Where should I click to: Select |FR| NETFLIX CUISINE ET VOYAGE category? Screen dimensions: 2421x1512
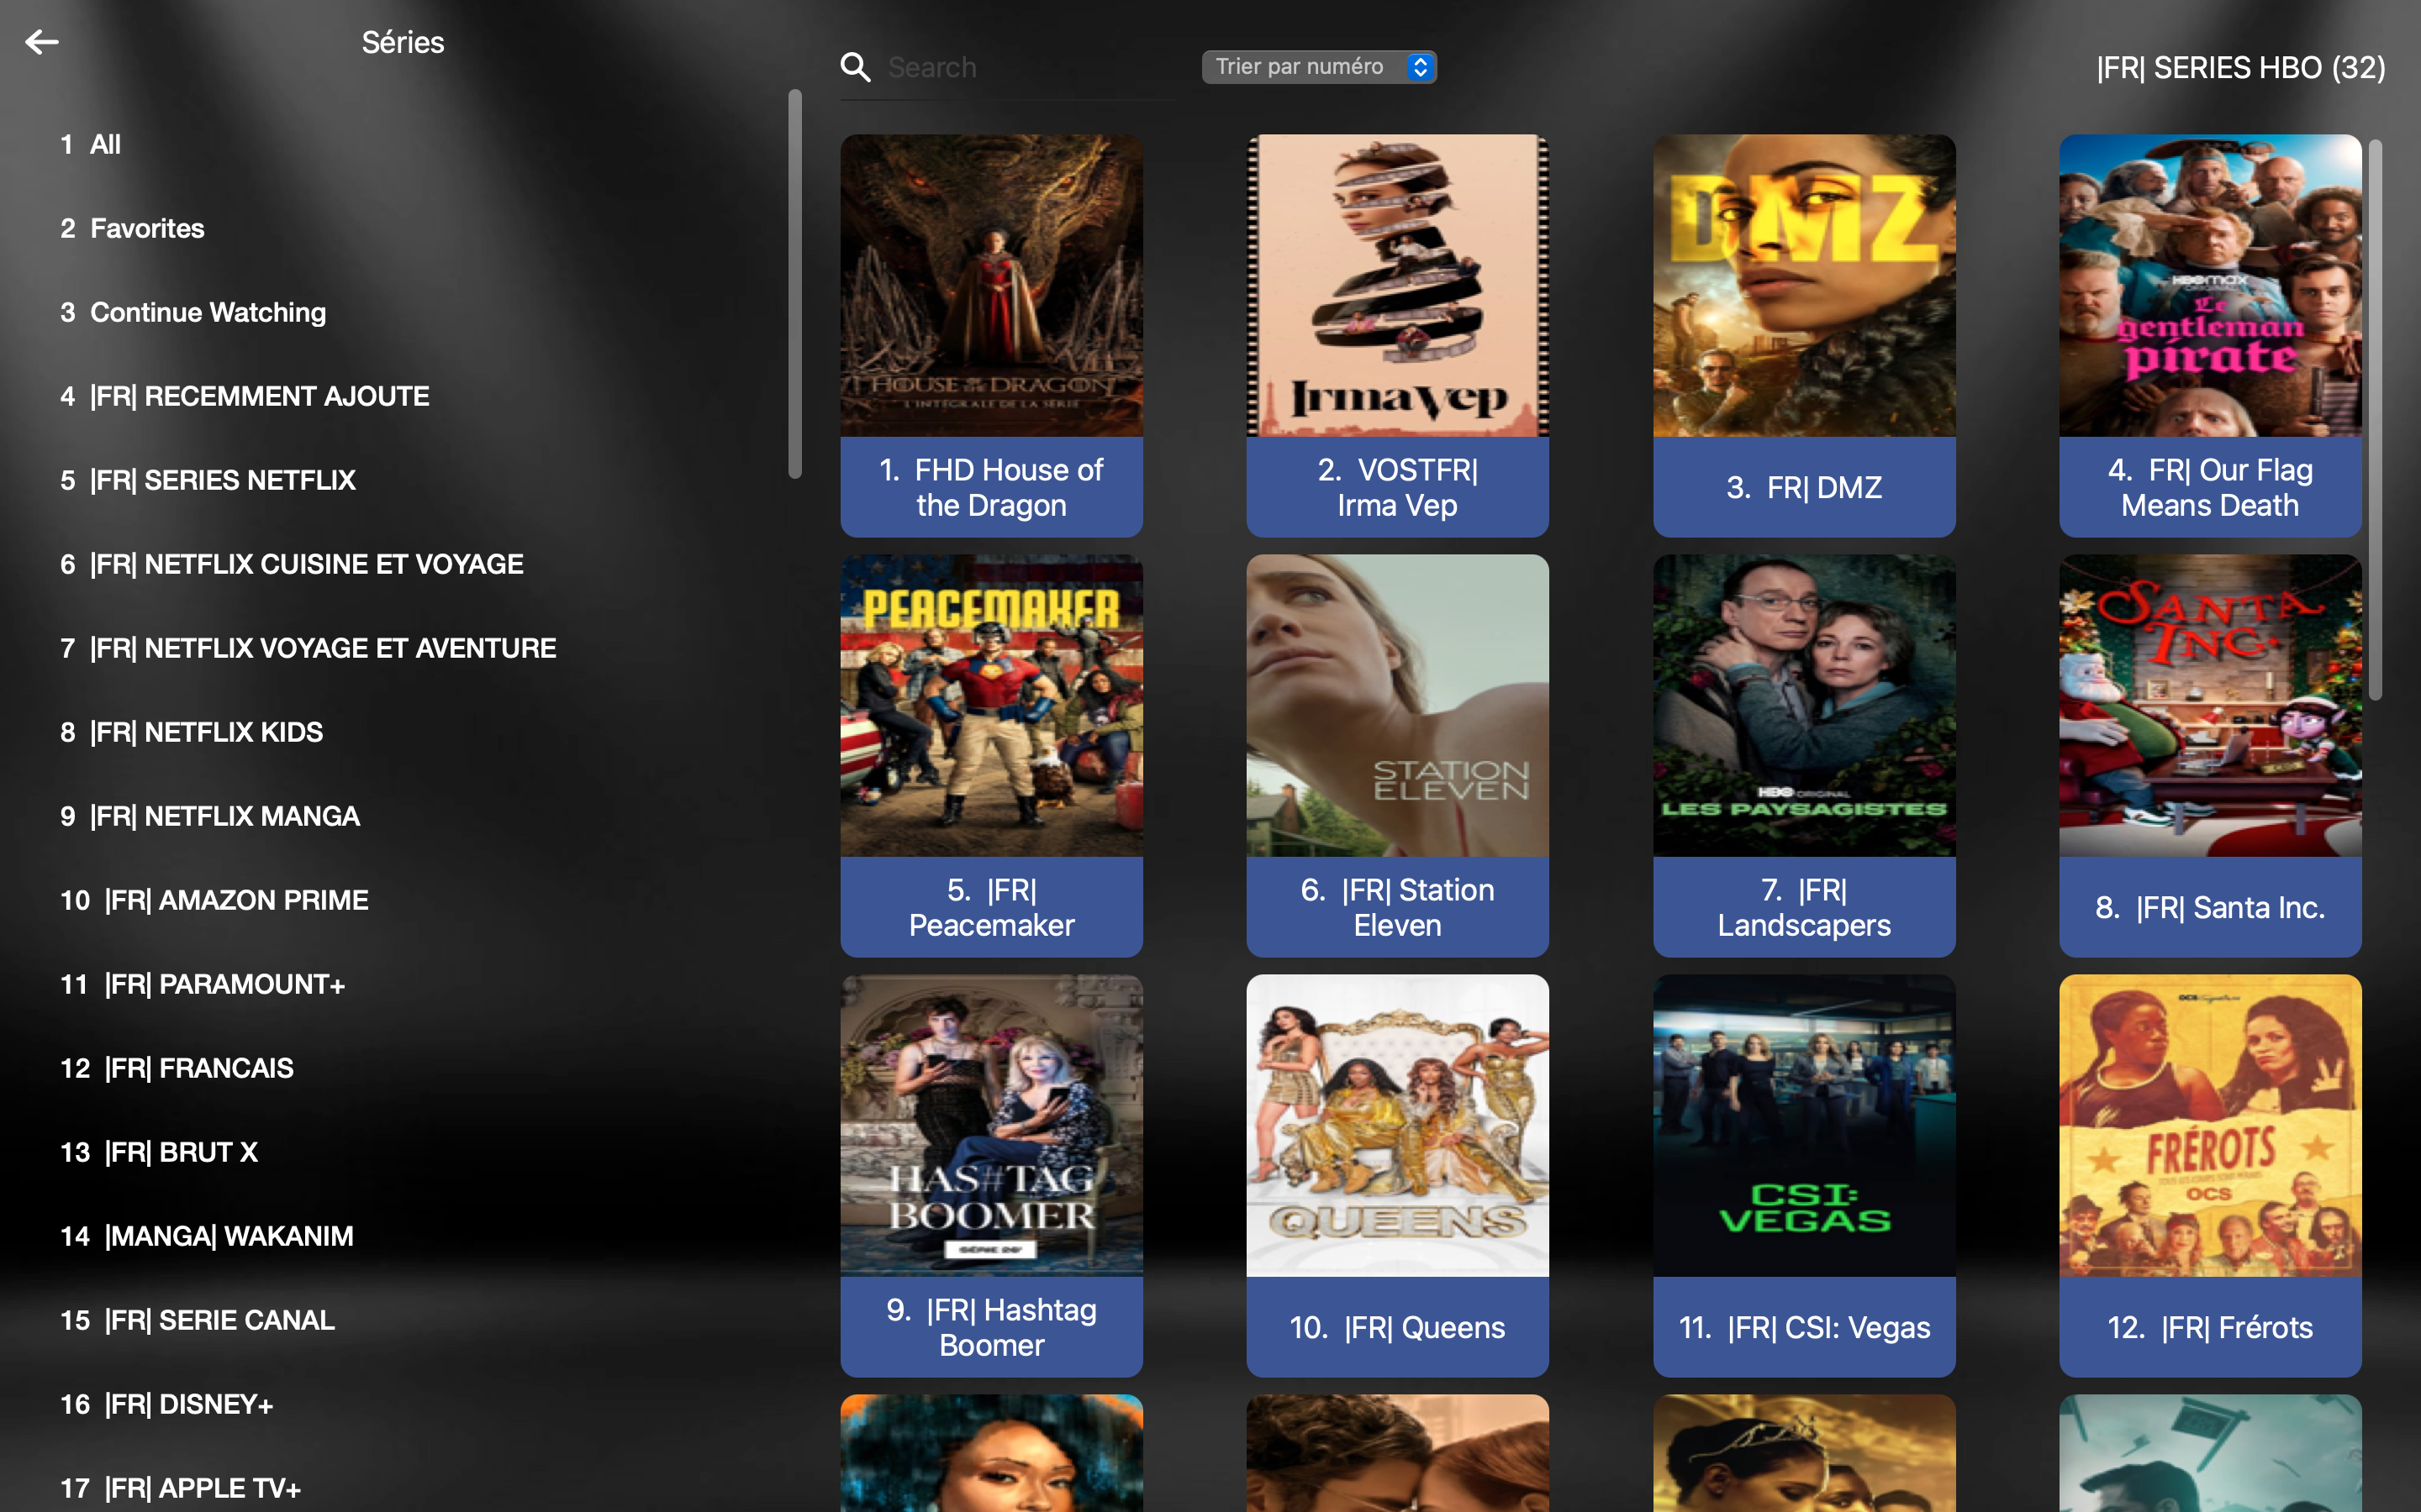pos(293,564)
